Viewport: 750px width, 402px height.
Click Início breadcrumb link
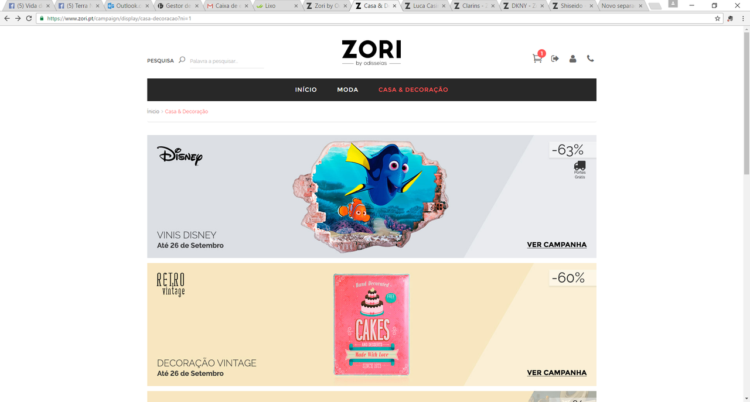point(153,111)
